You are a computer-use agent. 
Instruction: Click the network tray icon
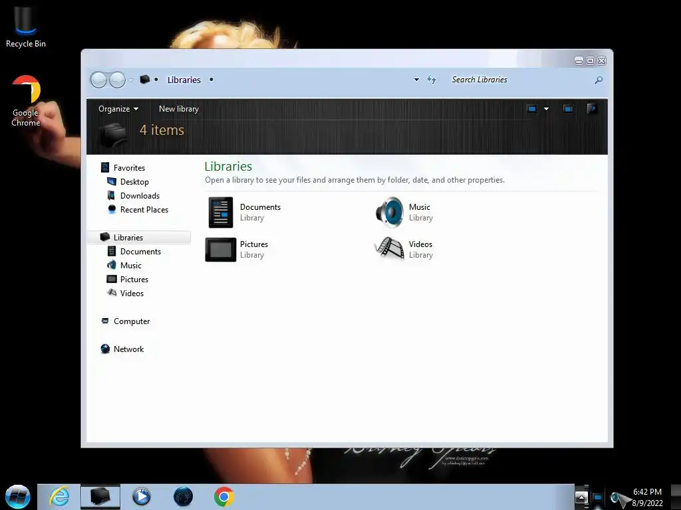click(x=598, y=497)
